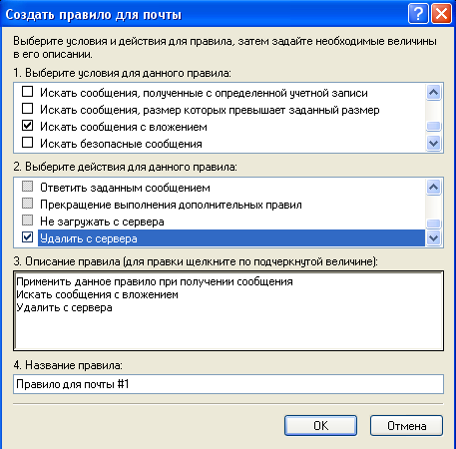
Task: Click the rule name input field
Action: tap(228, 384)
